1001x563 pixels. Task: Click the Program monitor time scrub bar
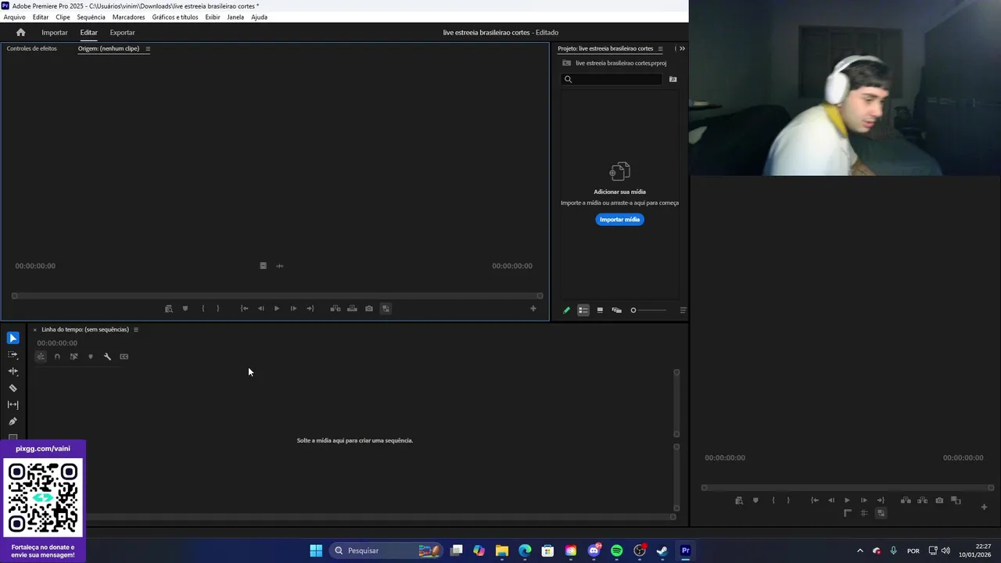coord(849,487)
